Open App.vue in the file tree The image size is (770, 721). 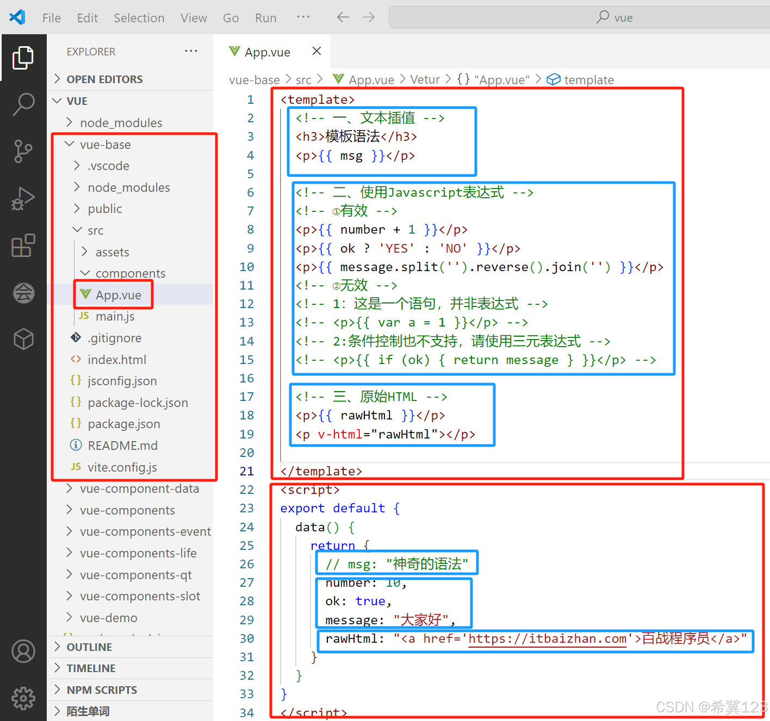[131, 295]
